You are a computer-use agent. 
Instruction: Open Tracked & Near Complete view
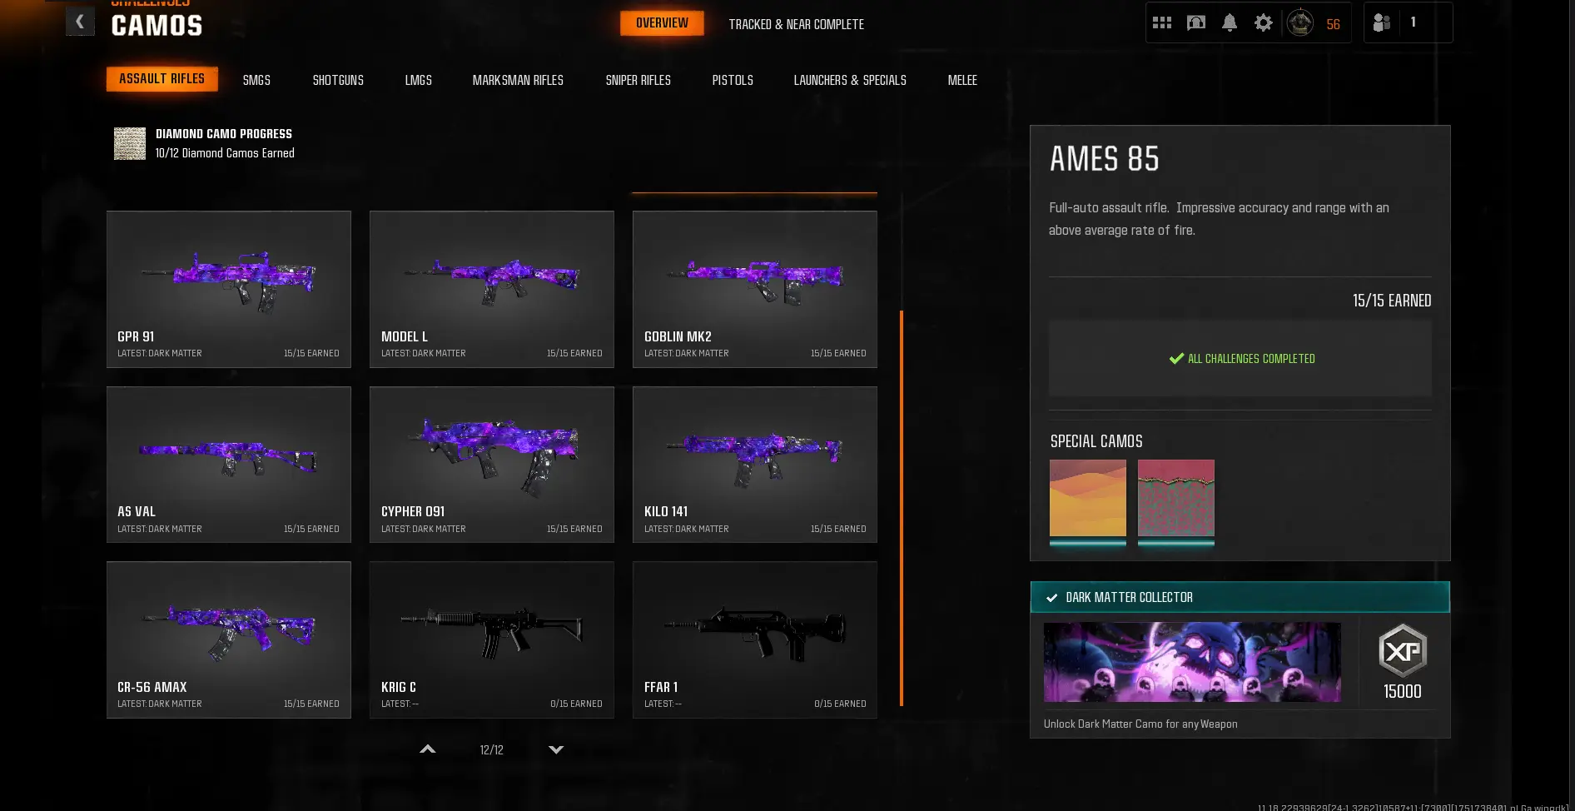click(797, 24)
